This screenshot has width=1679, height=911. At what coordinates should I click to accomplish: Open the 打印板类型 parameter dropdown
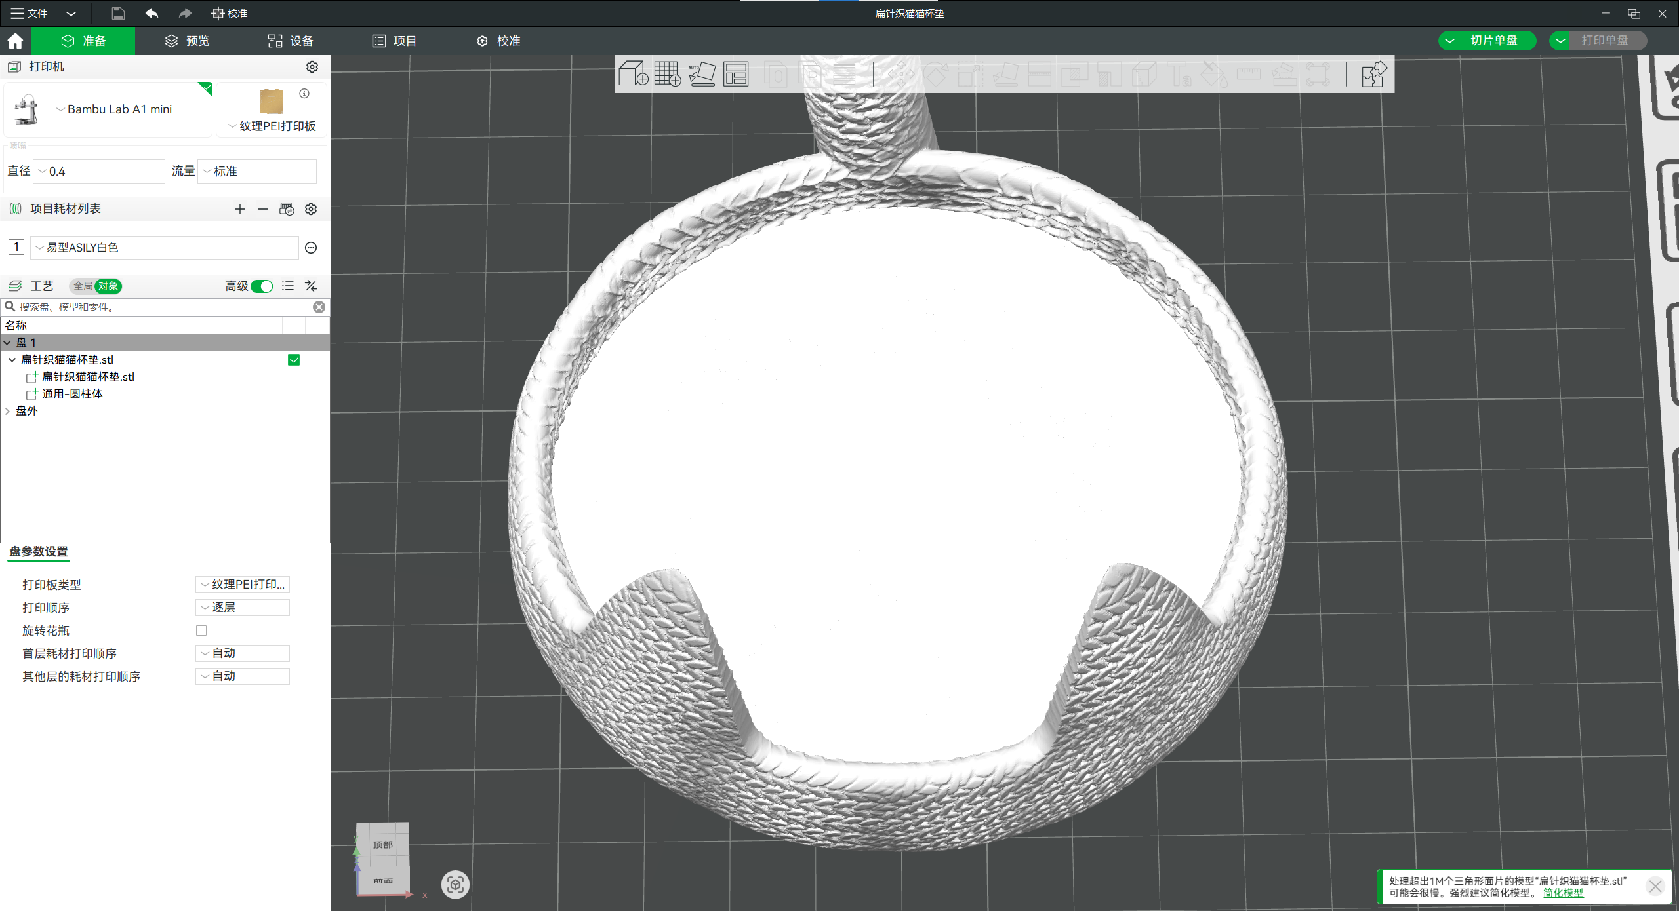(243, 585)
